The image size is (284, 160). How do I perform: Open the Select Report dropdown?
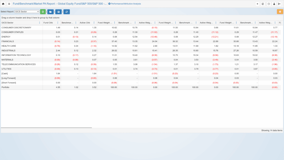(x=27, y=12)
